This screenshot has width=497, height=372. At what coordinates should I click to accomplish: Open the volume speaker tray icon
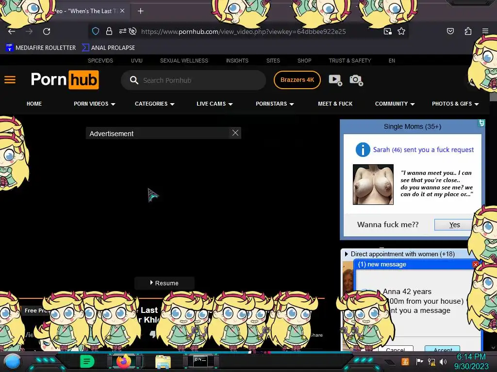[x=443, y=361]
